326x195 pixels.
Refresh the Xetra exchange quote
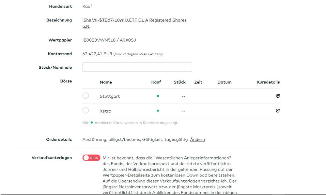tap(278, 111)
